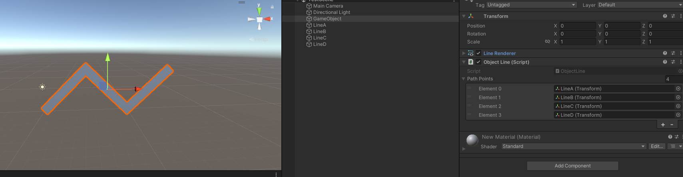Click the red X move arrow handle
Image resolution: width=683 pixels, height=177 pixels.
pyautogui.click(x=137, y=89)
